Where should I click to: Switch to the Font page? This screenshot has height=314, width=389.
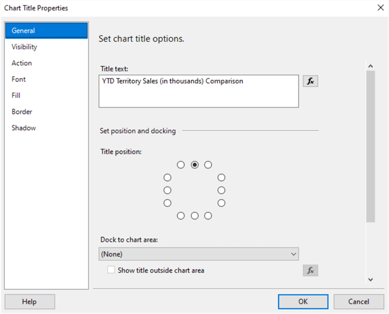(19, 79)
